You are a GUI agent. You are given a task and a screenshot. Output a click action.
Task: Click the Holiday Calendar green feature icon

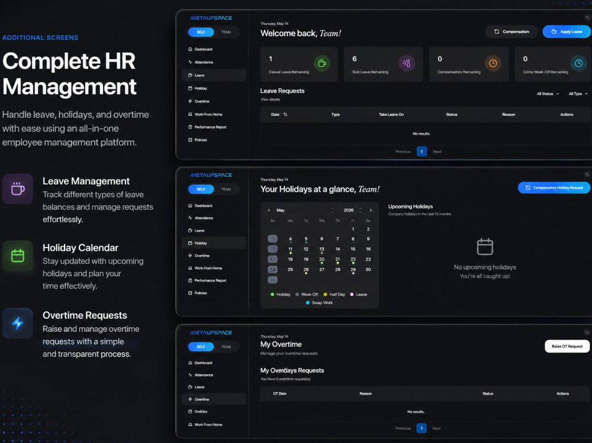coord(18,256)
